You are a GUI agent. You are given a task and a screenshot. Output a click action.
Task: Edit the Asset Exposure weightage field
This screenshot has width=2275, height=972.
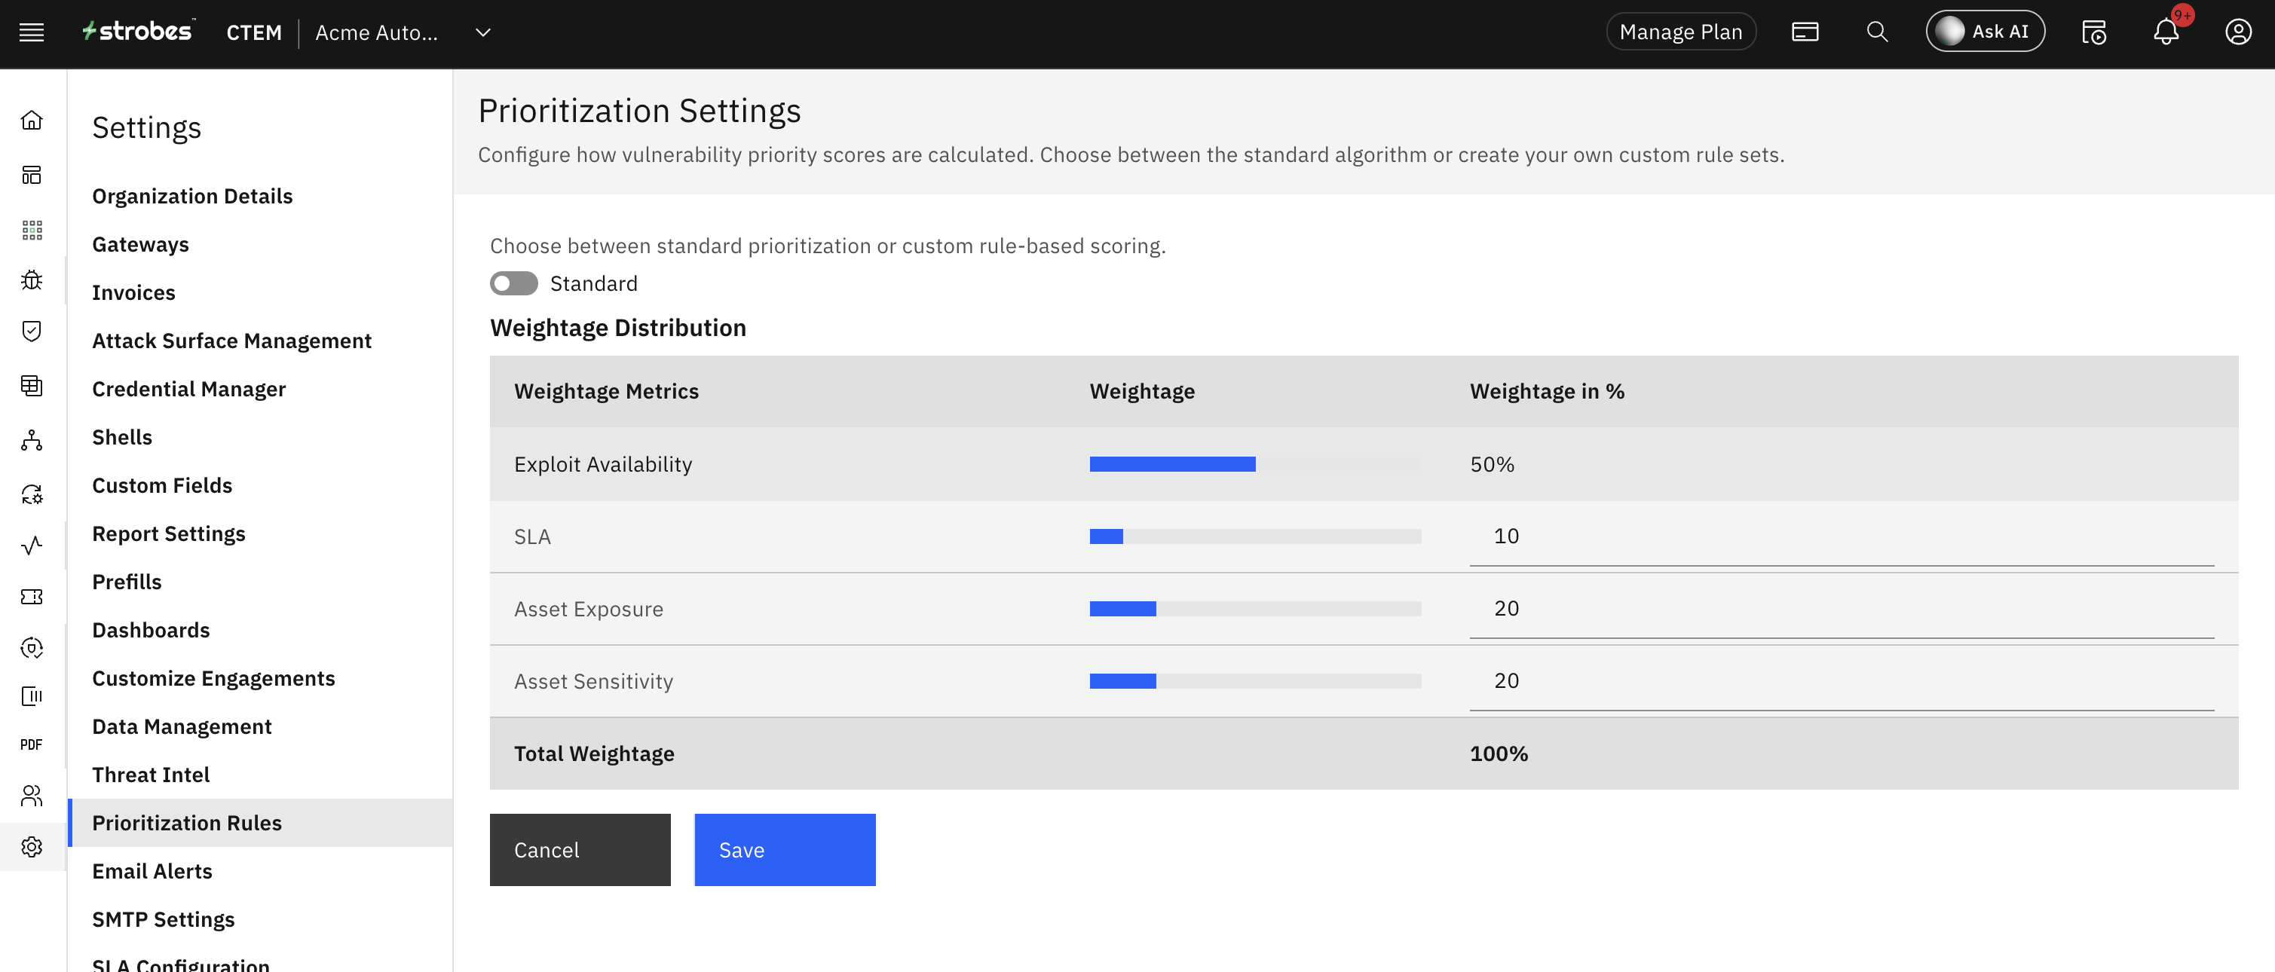coord(1841,609)
